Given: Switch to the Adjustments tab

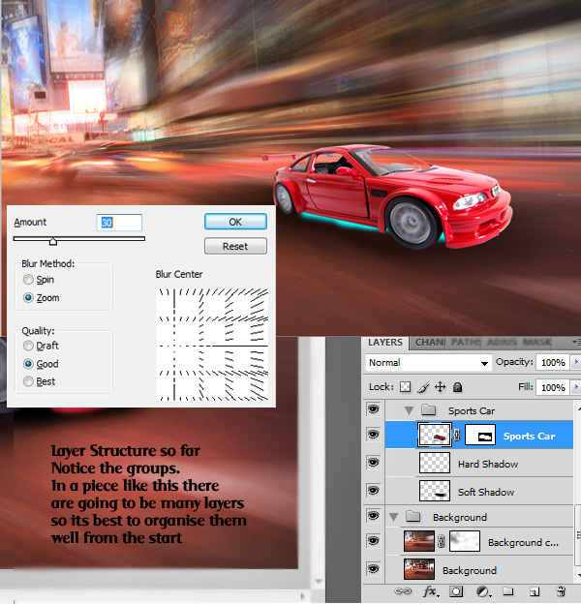Looking at the screenshot, I should click(x=502, y=342).
